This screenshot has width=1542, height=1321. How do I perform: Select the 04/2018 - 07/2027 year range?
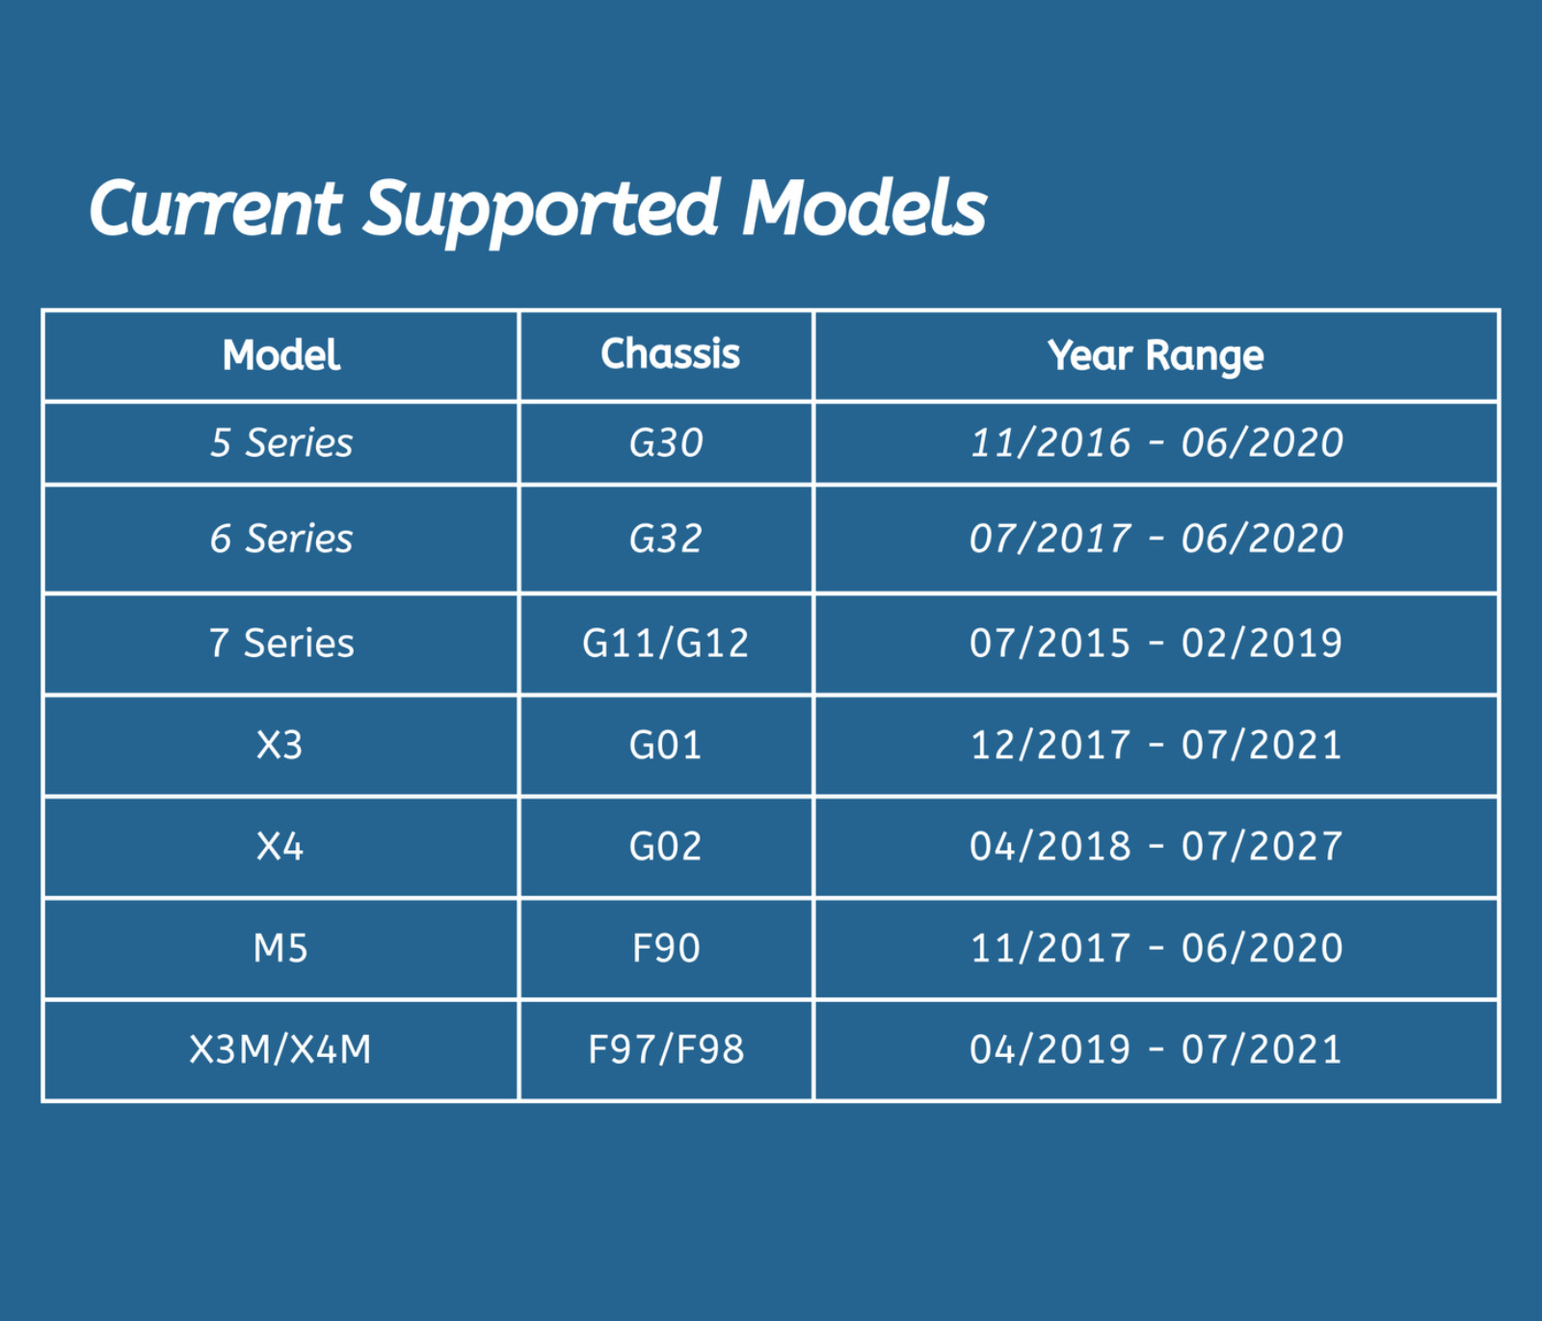pyautogui.click(x=1156, y=847)
